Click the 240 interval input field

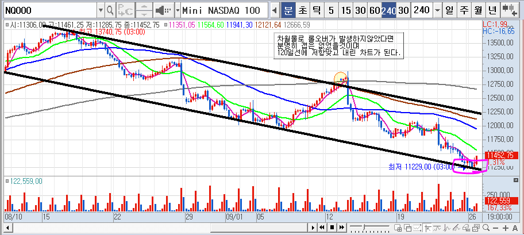(x=422, y=10)
